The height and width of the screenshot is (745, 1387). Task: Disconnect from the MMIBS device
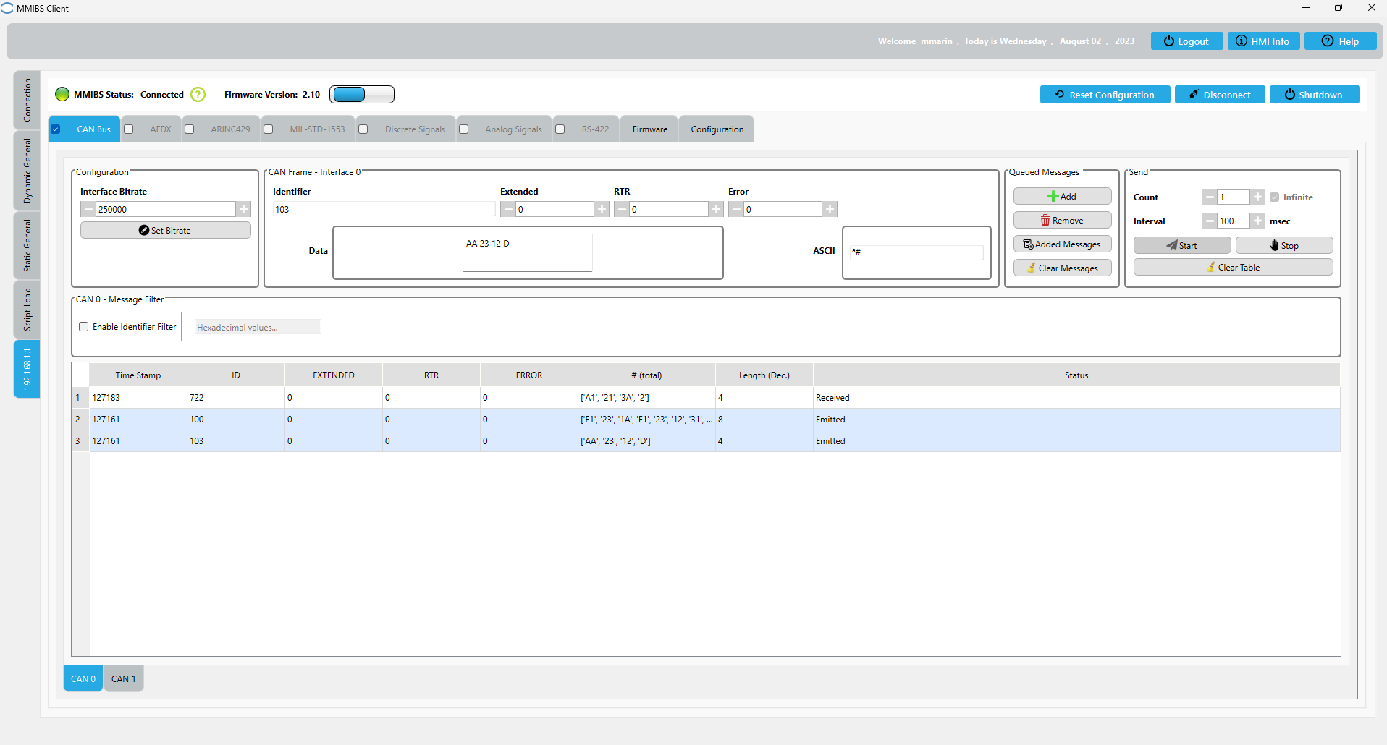click(x=1219, y=95)
